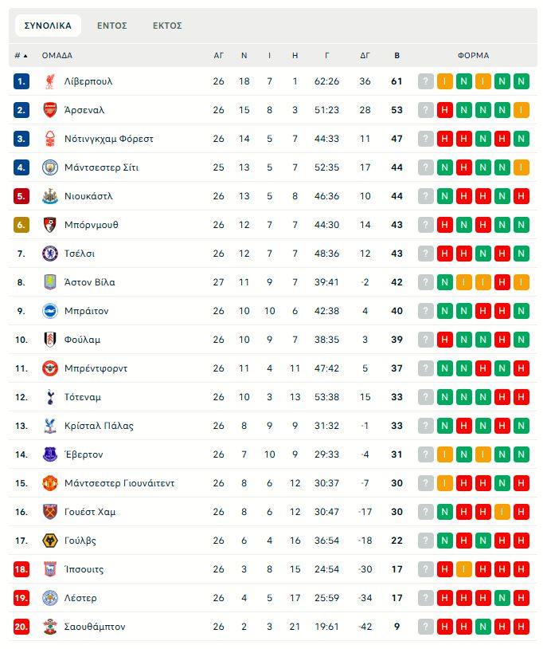Open the Μάντσεστερ Γιουνάιτεντ team link
Viewport: 543px width, 649px height.
(x=119, y=483)
